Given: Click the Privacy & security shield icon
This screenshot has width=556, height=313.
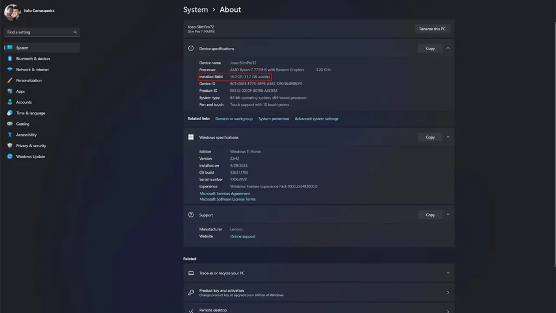Looking at the screenshot, I should [x=10, y=146].
